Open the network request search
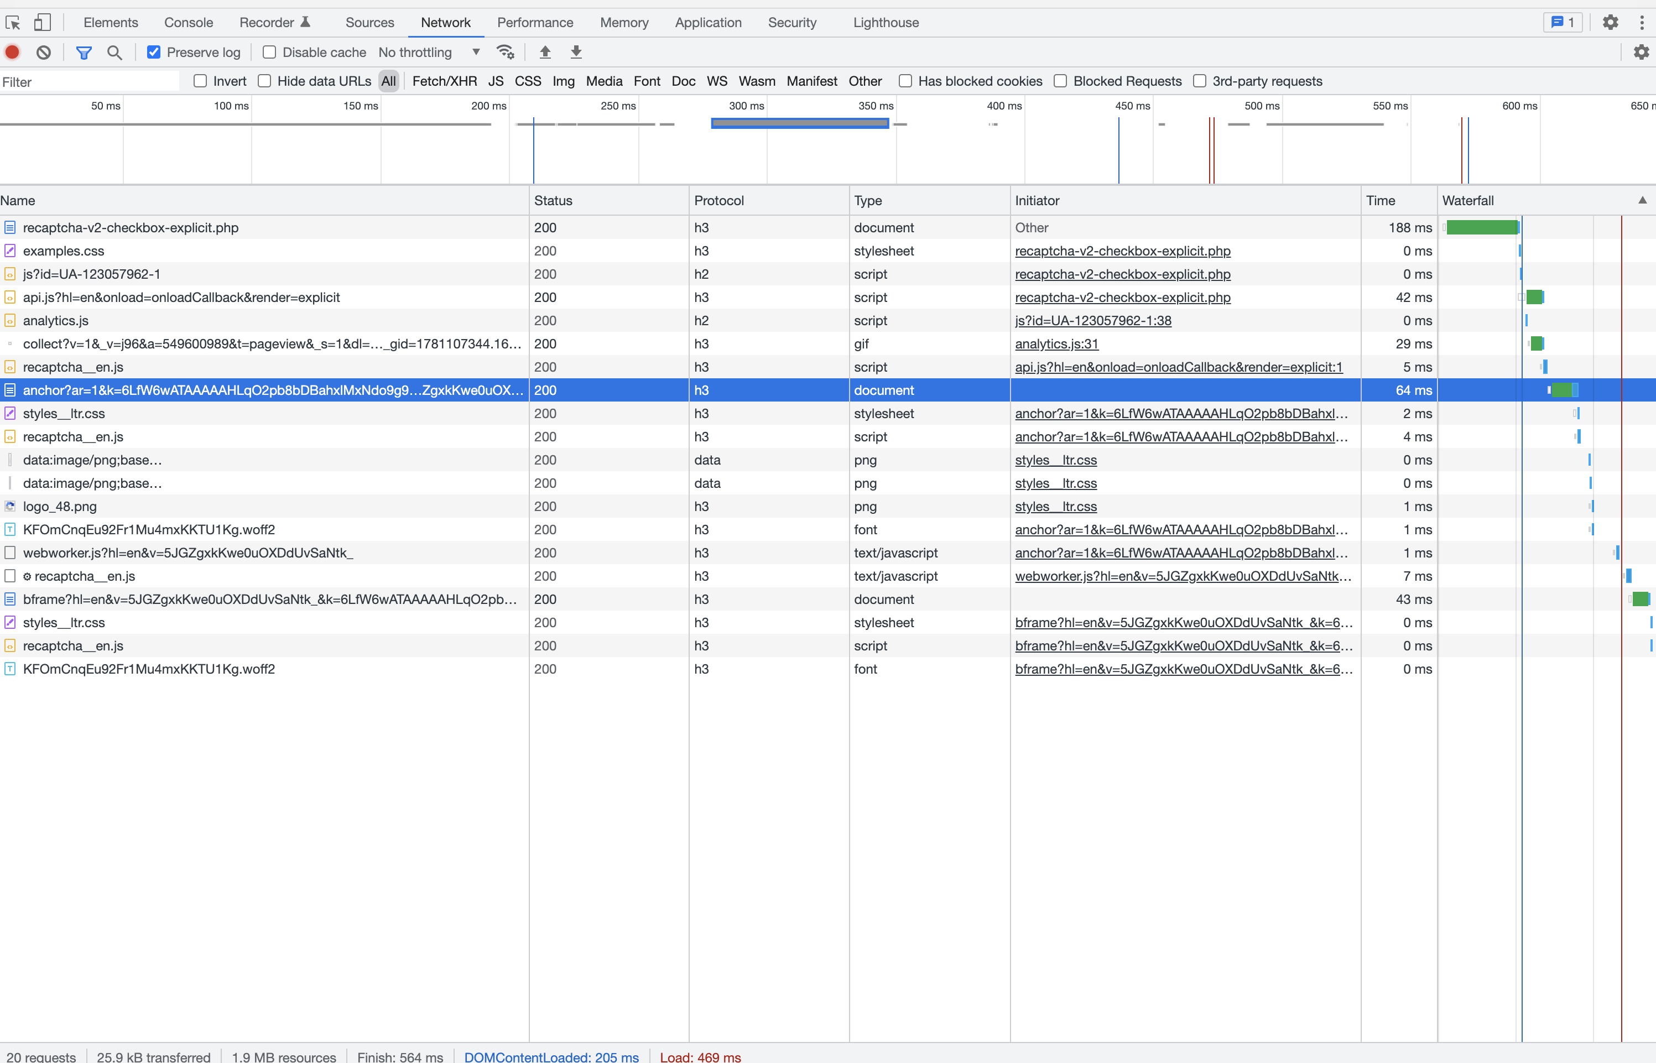1656x1063 pixels. [114, 52]
